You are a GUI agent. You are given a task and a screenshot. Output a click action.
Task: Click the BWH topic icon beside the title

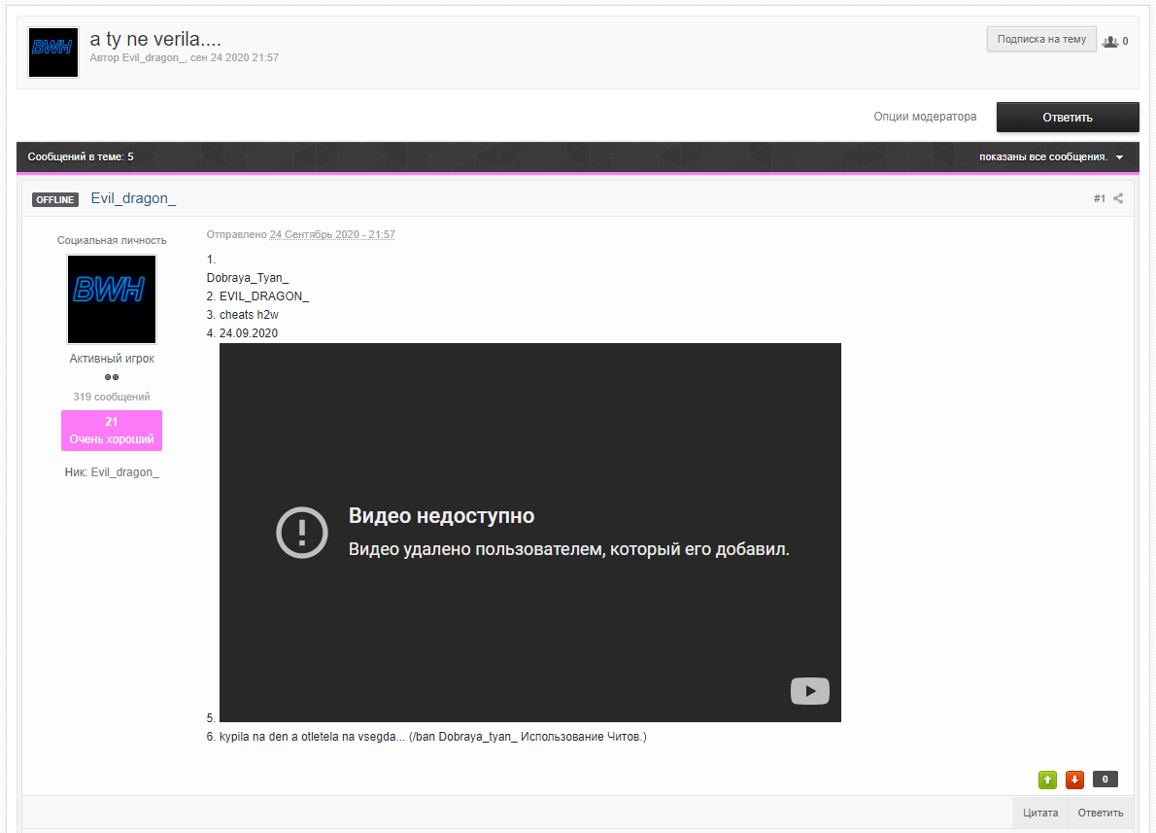click(x=53, y=52)
